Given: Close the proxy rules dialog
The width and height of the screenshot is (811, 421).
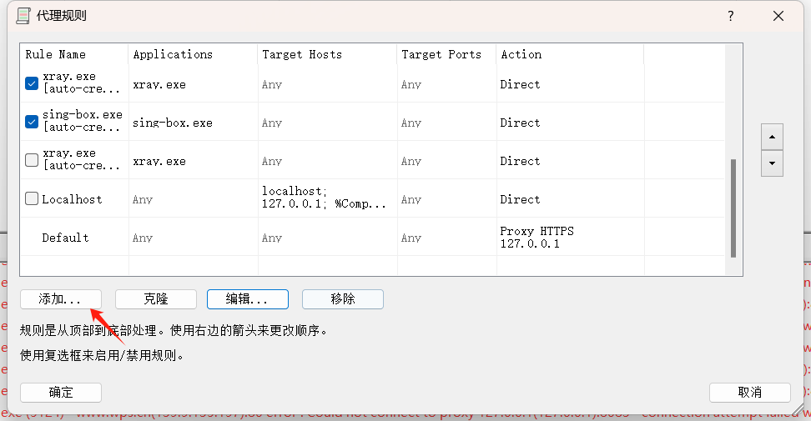Looking at the screenshot, I should tap(778, 16).
